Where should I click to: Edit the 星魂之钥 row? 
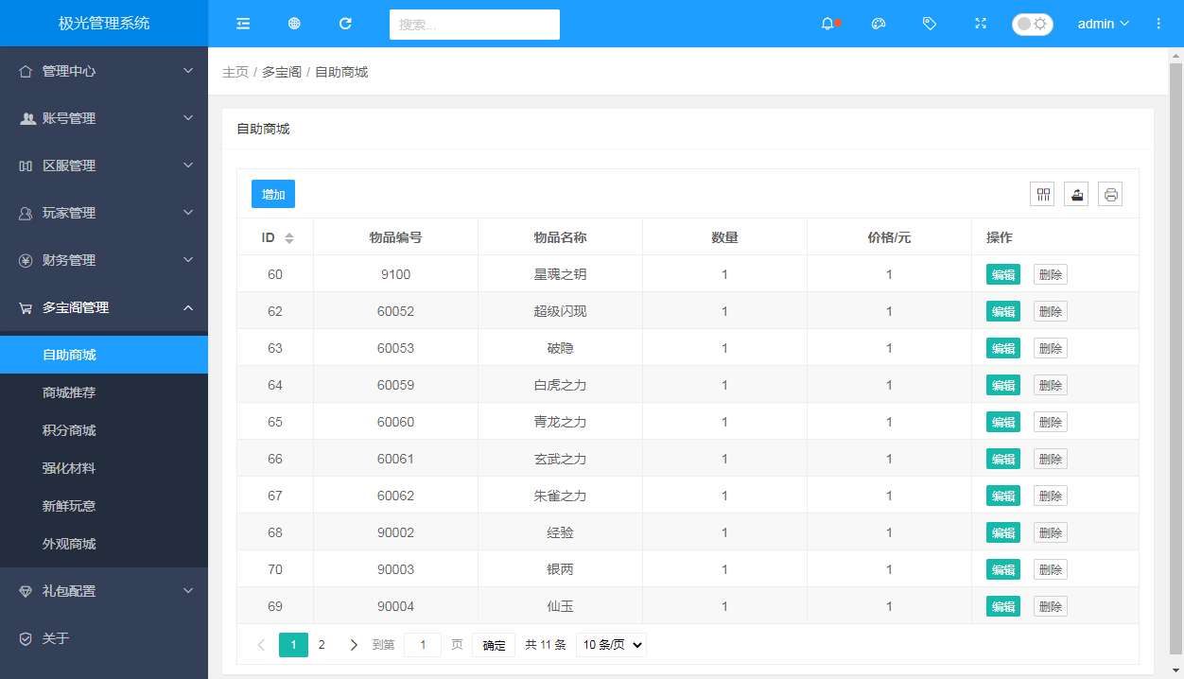click(x=1003, y=274)
